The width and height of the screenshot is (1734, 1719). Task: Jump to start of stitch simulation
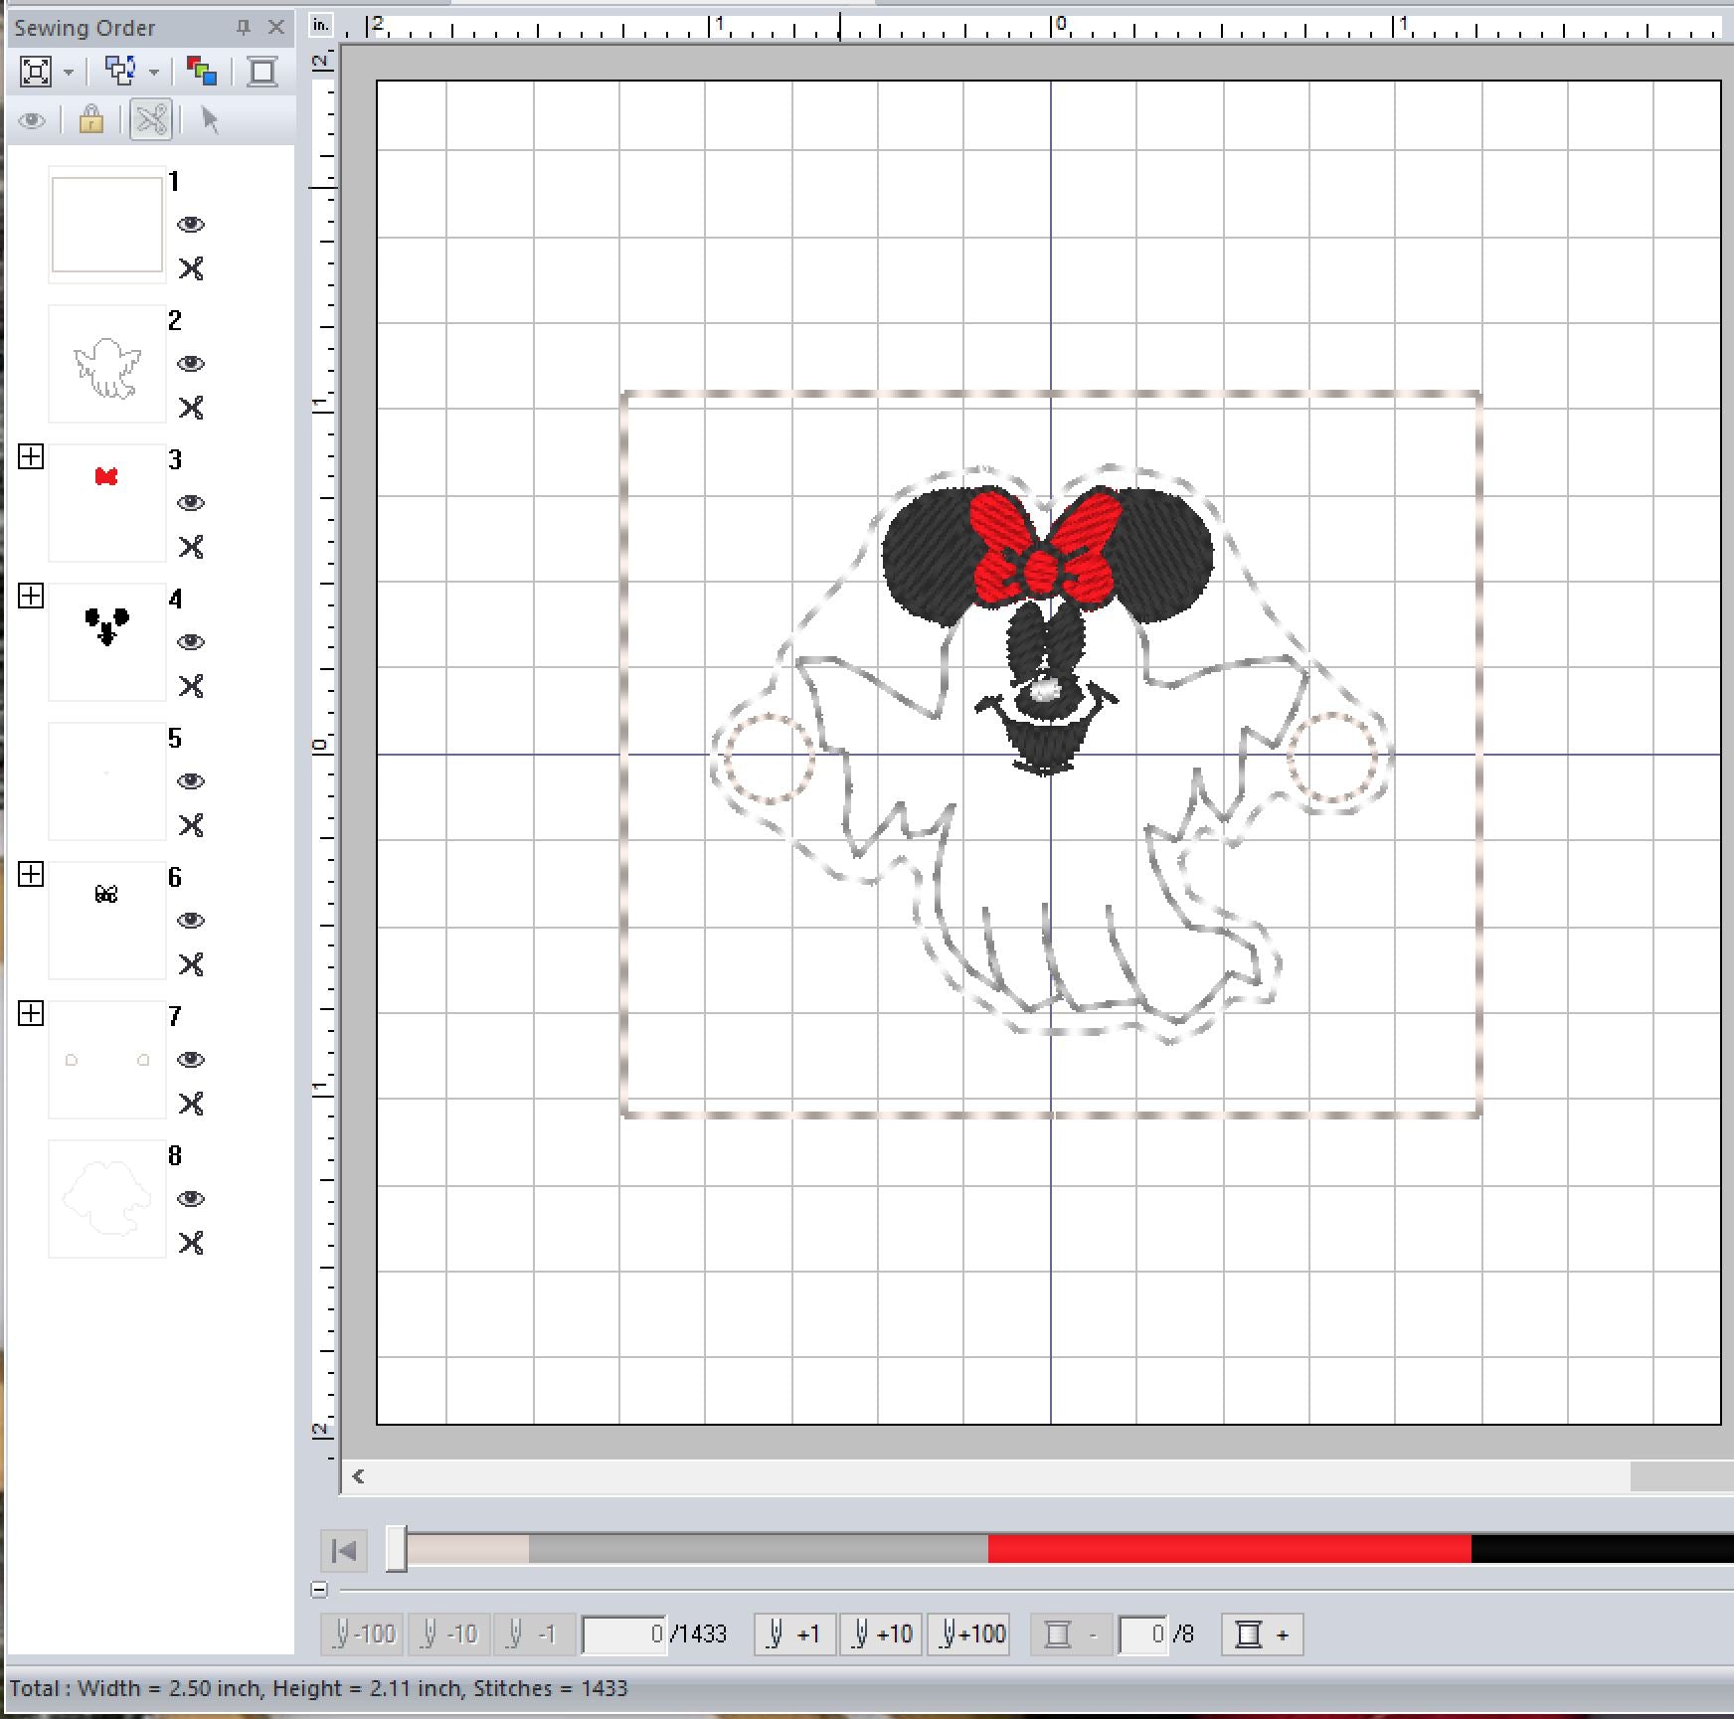344,1550
